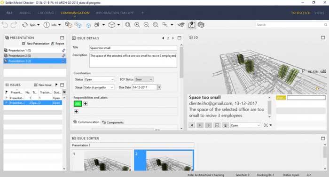
Task: Select Presentation 1 (0) in list
Action: (35, 50)
